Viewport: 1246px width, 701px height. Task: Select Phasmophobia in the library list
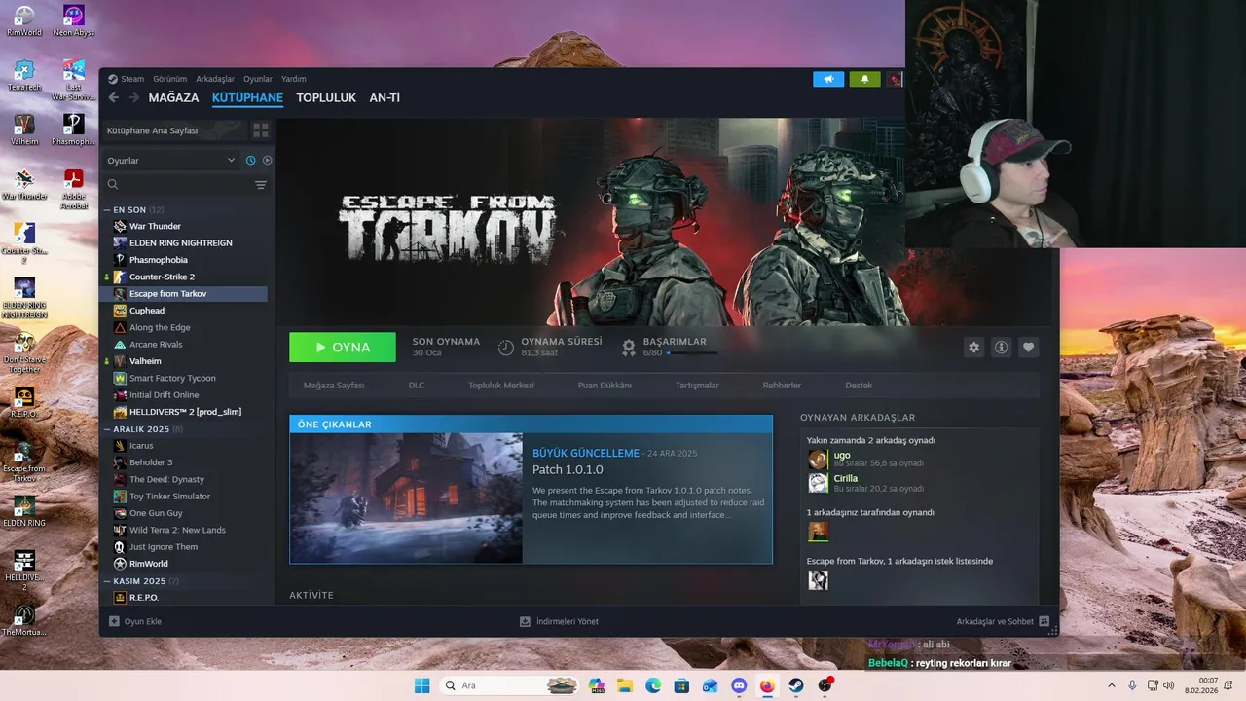(x=185, y=260)
